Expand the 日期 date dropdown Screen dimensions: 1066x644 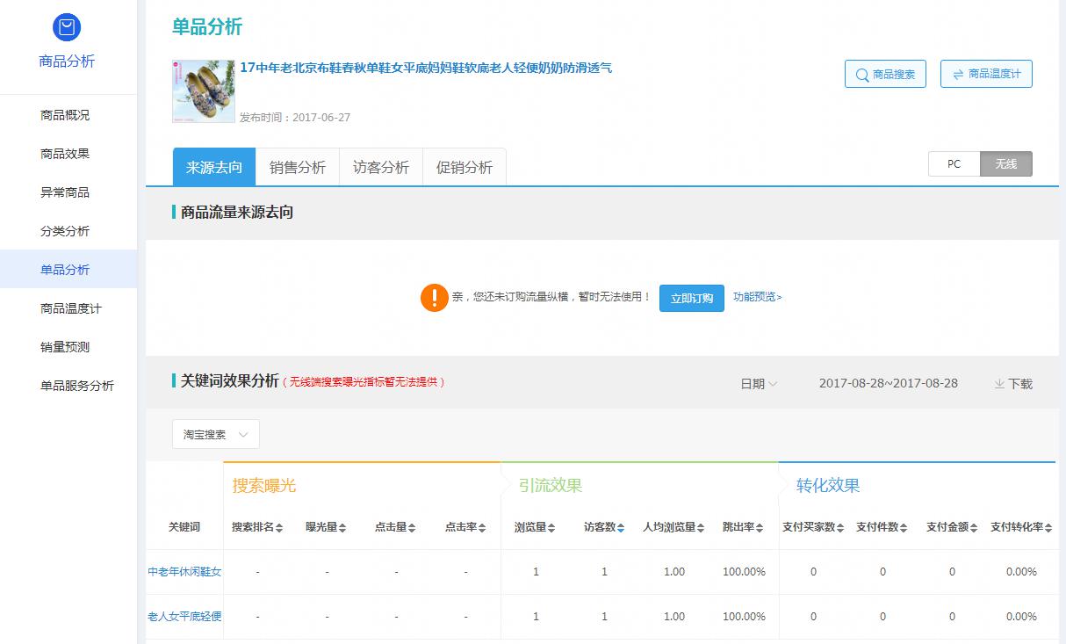click(758, 384)
